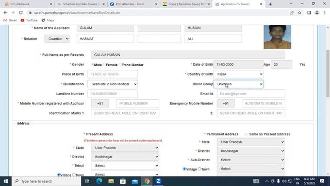This screenshot has height=186, width=330.
Task: Open the Permanent Address District dropdown
Action: click(x=251, y=151)
